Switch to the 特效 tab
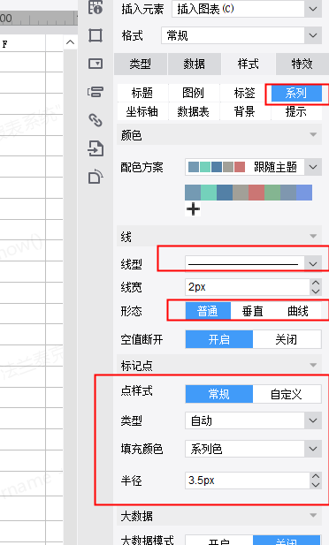 [302, 64]
